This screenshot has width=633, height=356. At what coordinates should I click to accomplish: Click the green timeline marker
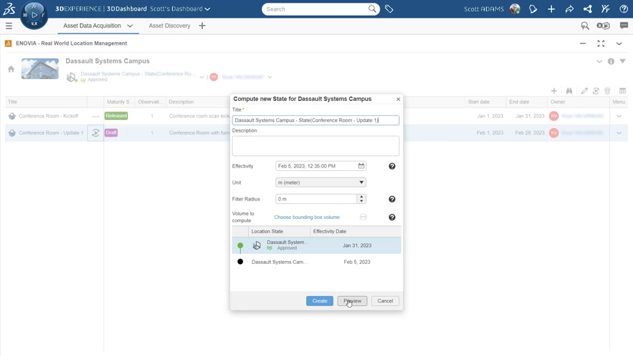240,245
